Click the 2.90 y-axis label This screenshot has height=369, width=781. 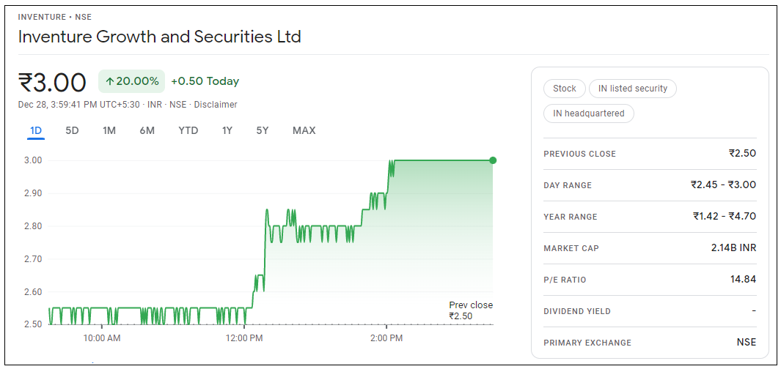click(x=33, y=193)
